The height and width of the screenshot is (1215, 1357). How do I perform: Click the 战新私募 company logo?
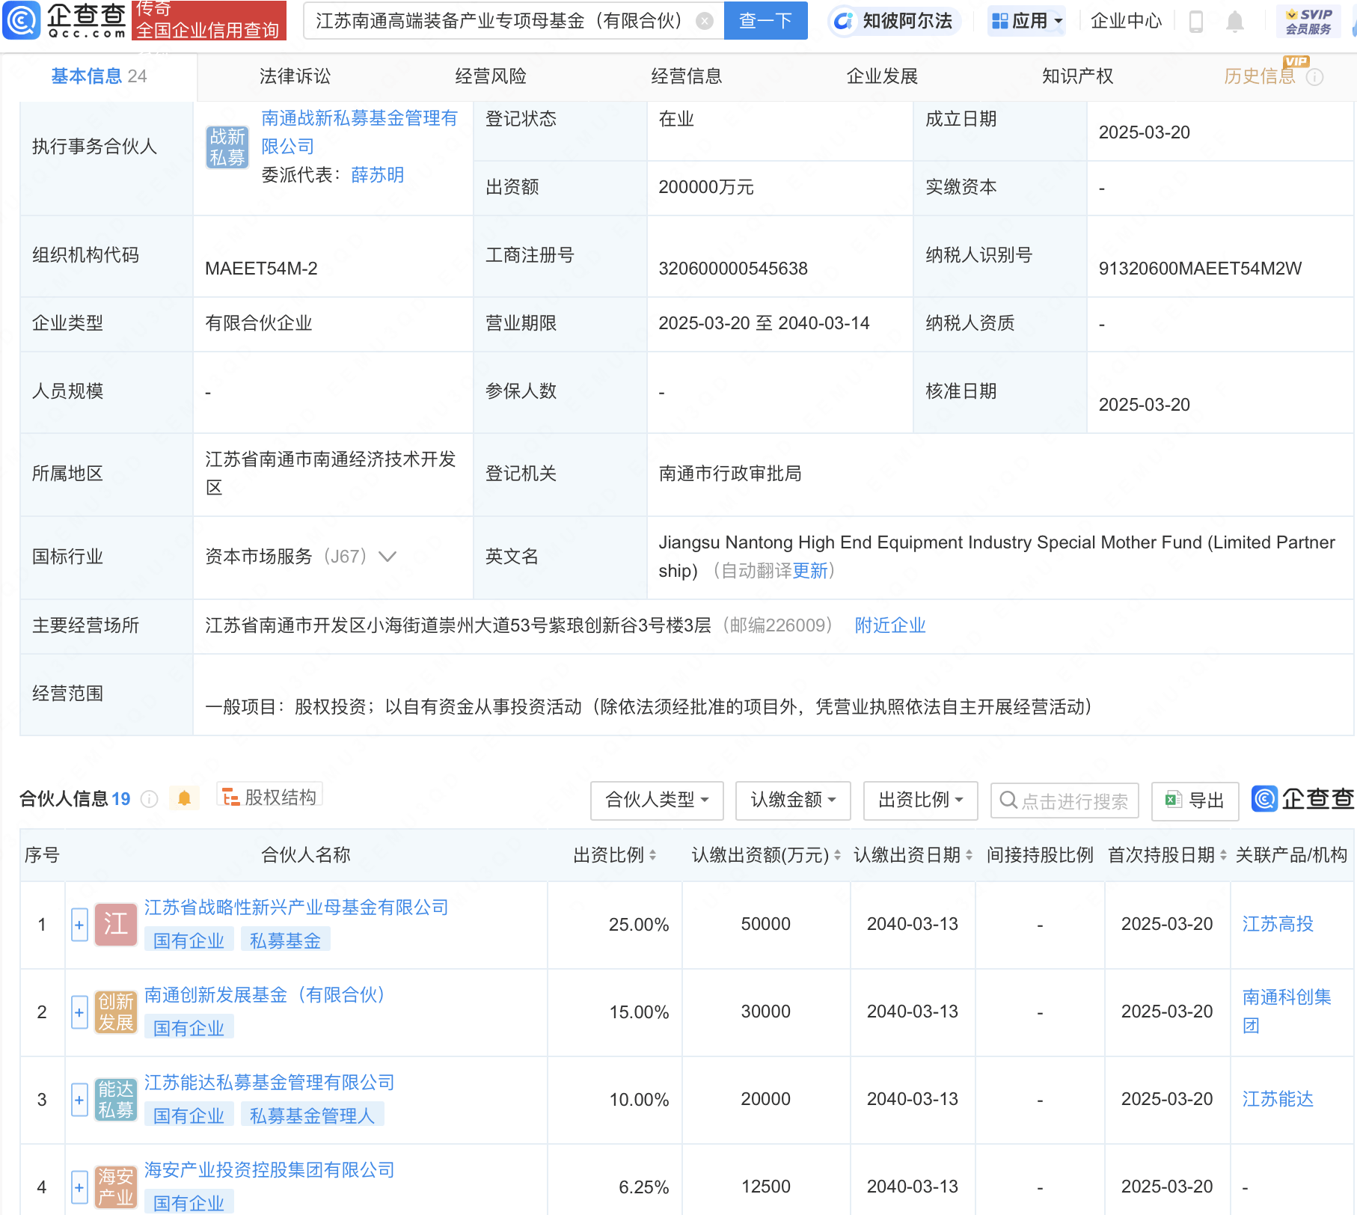(227, 147)
